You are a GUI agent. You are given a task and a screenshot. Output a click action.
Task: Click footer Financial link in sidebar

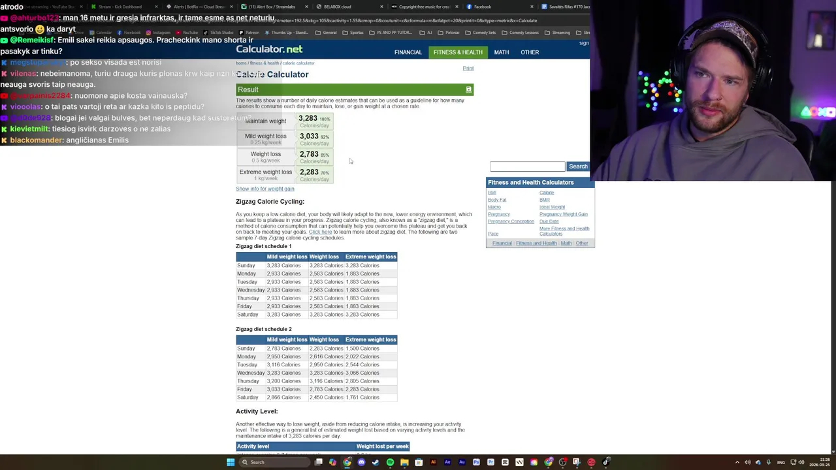[x=502, y=243]
